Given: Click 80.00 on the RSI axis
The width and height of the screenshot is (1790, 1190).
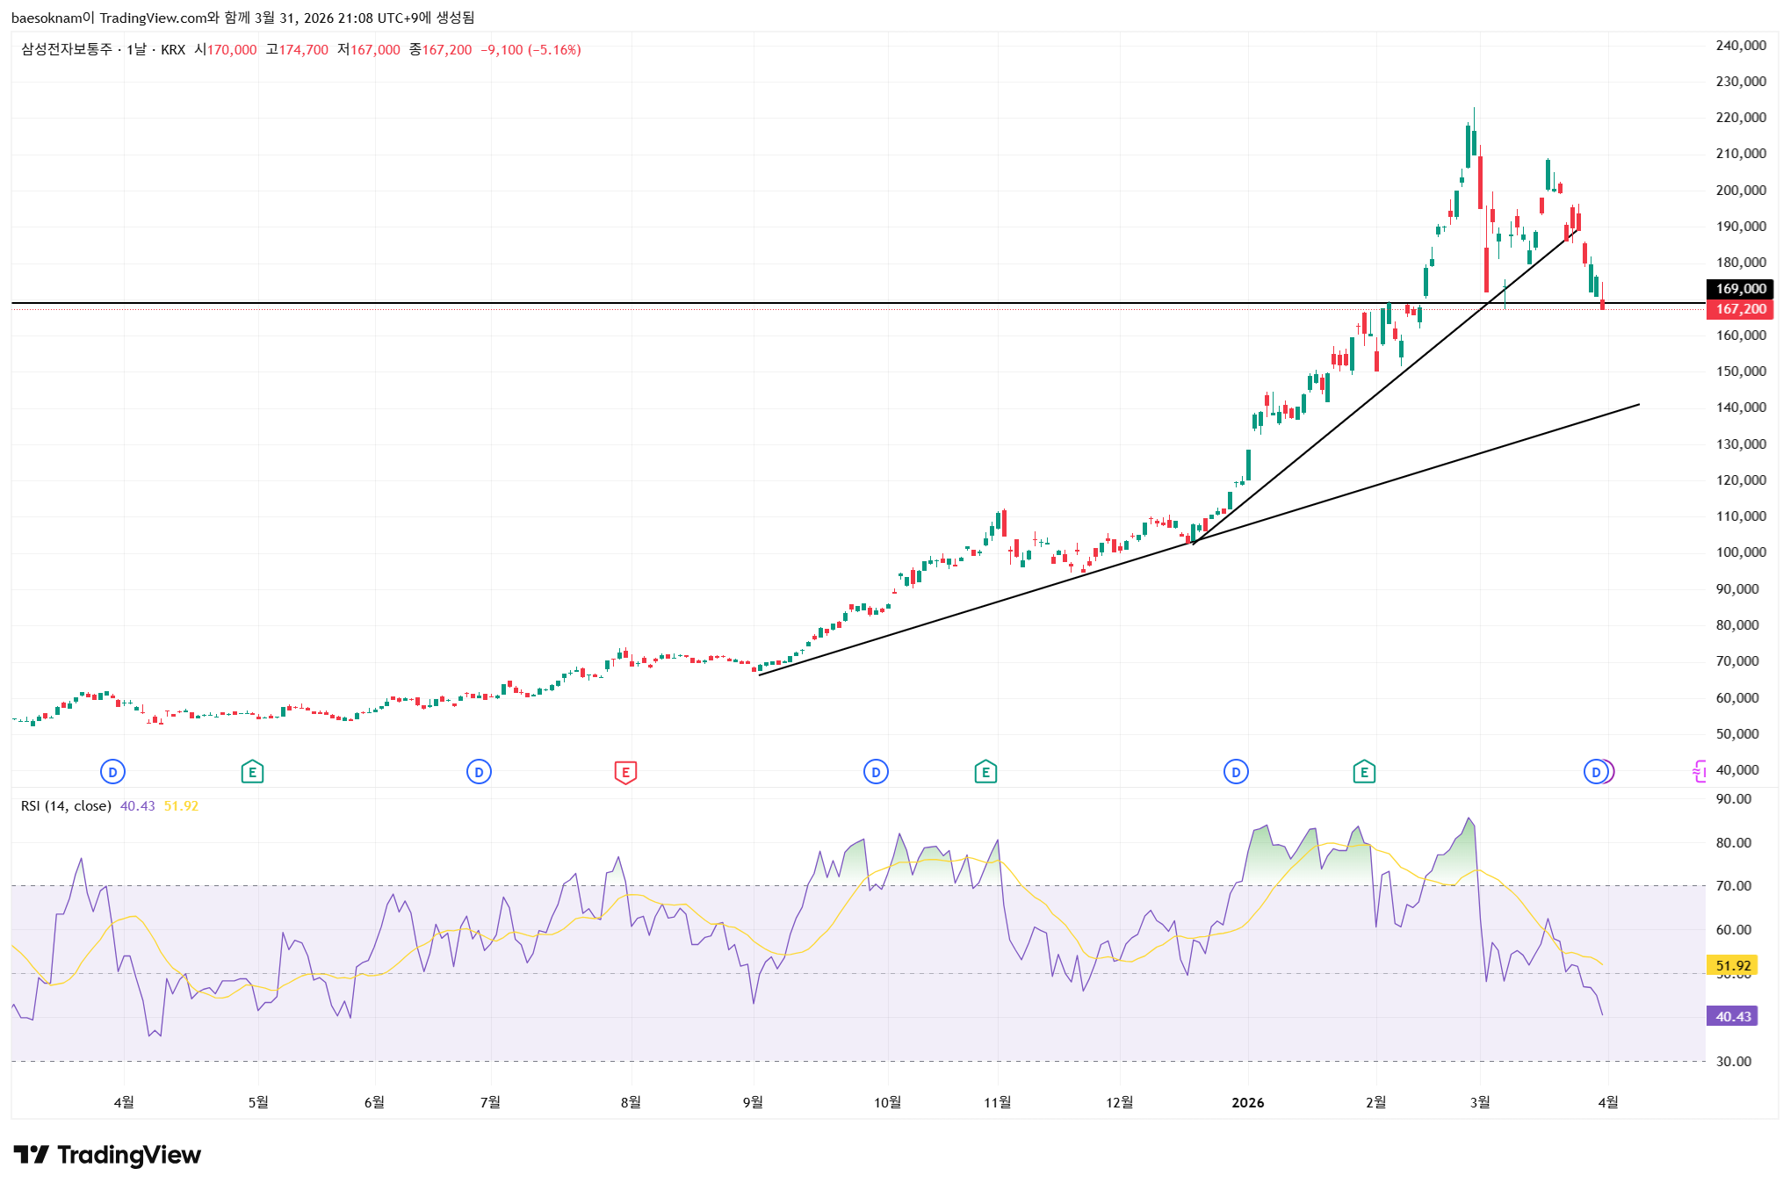Looking at the screenshot, I should (x=1734, y=843).
